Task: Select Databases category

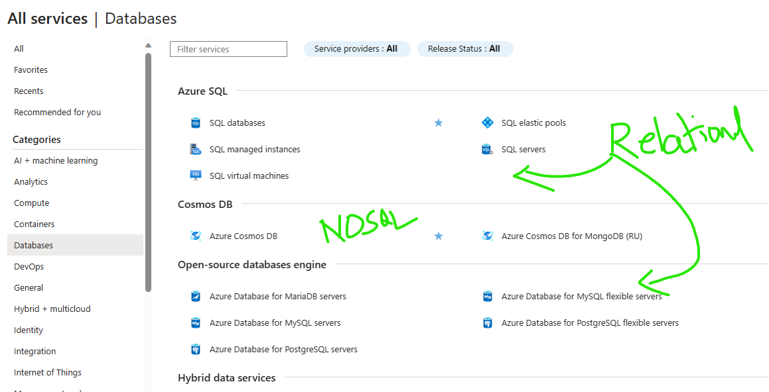Action: click(x=75, y=245)
